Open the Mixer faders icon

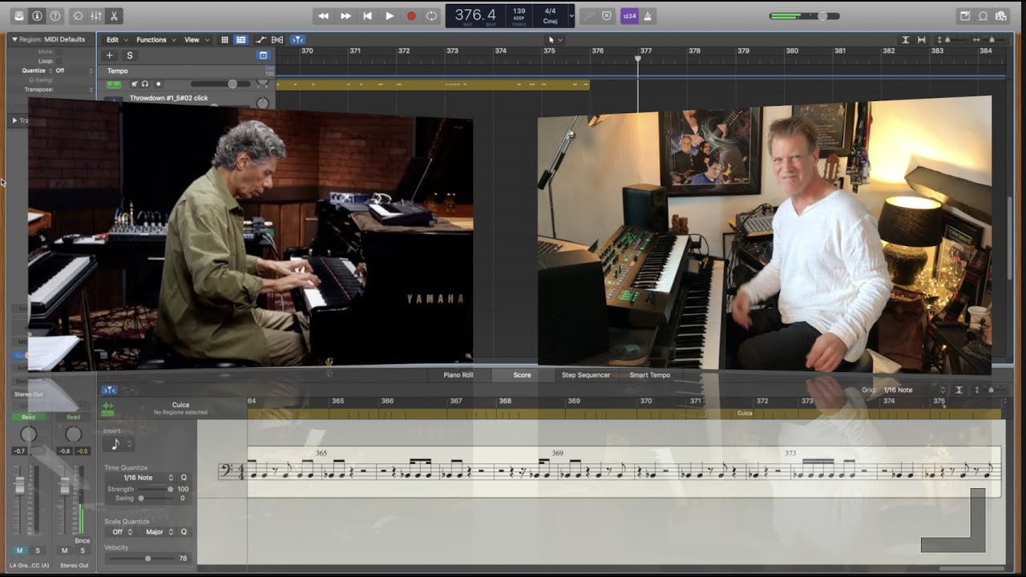[96, 15]
